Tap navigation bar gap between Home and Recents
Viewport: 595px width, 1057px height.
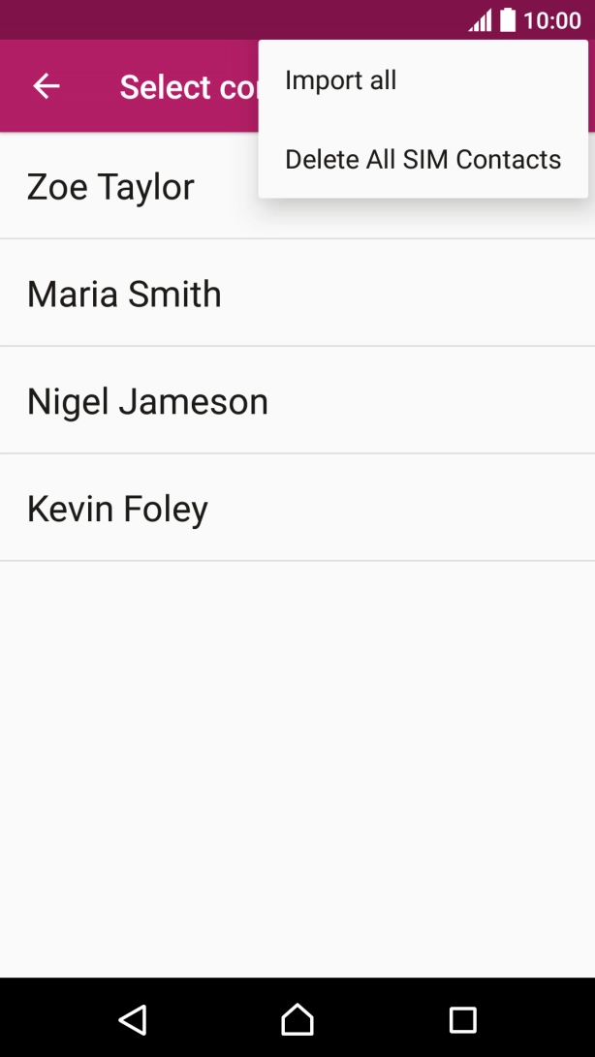(380, 1019)
